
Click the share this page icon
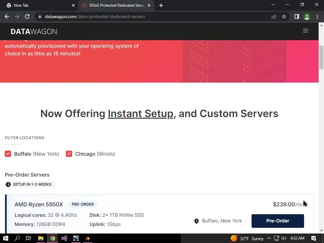coord(274,16)
